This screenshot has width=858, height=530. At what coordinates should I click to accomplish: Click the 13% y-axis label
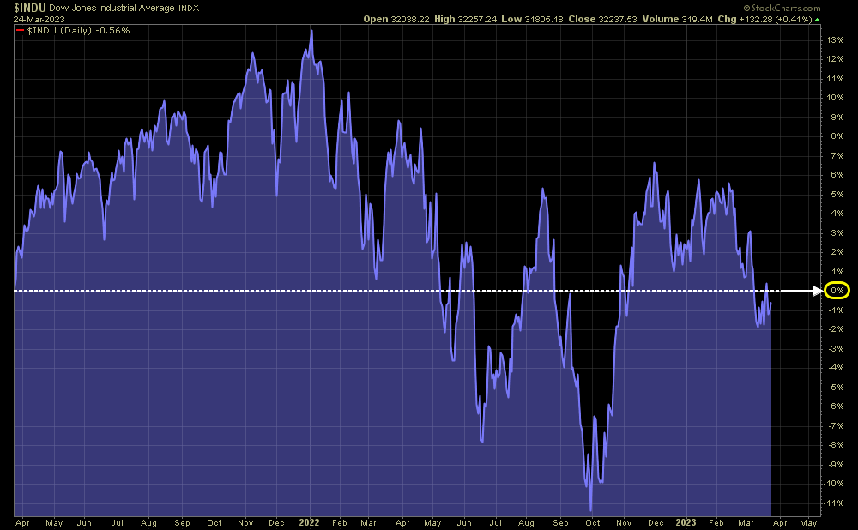click(x=835, y=40)
